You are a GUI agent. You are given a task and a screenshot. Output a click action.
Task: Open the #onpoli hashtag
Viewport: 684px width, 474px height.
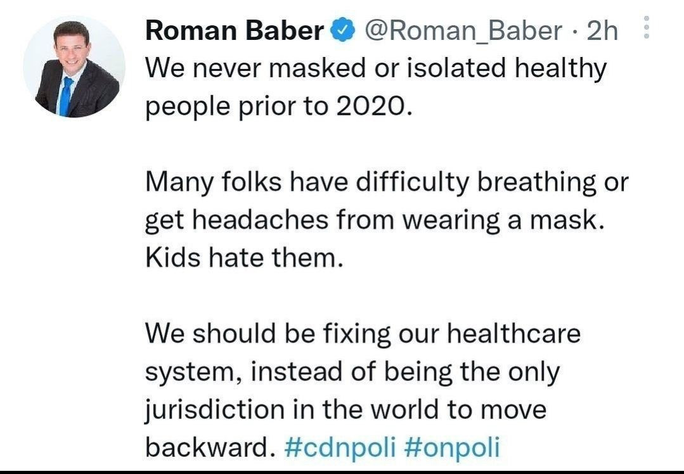[x=451, y=447]
